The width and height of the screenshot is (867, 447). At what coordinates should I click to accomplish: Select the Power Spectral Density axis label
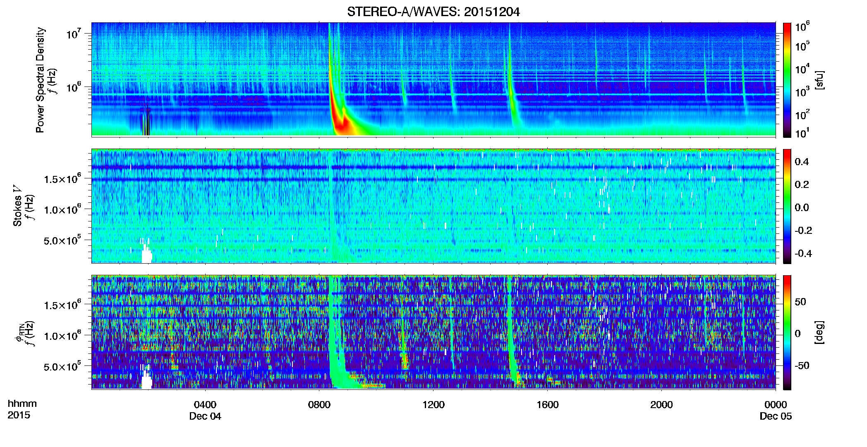point(40,80)
